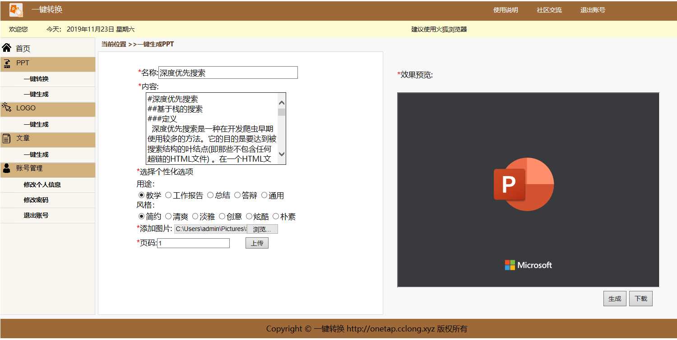Click the footer http://onetap.cclong.xyz text
The height and width of the screenshot is (340, 677).
391,329
